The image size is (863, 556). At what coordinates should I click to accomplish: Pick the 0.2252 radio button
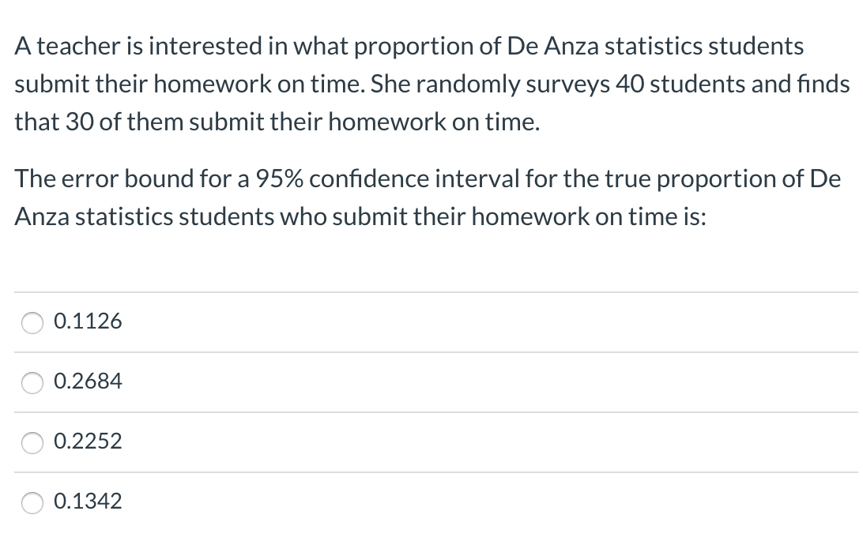[32, 442]
